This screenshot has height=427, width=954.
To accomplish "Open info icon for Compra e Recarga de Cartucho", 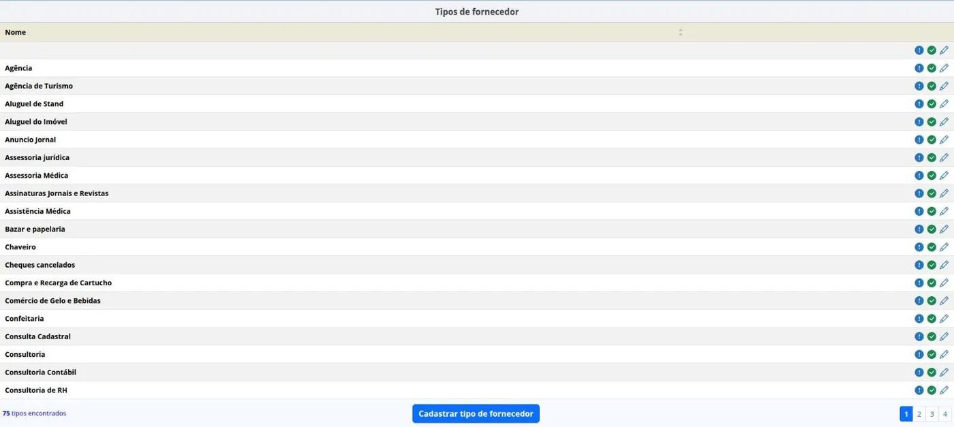I will point(919,283).
